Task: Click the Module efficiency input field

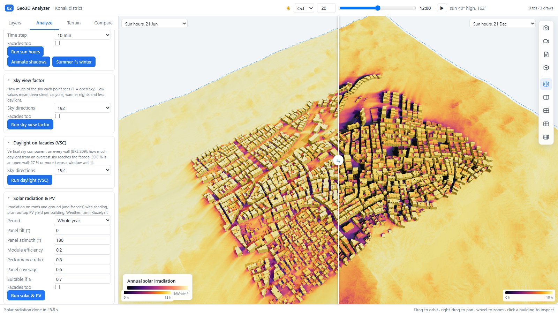Action: point(82,250)
